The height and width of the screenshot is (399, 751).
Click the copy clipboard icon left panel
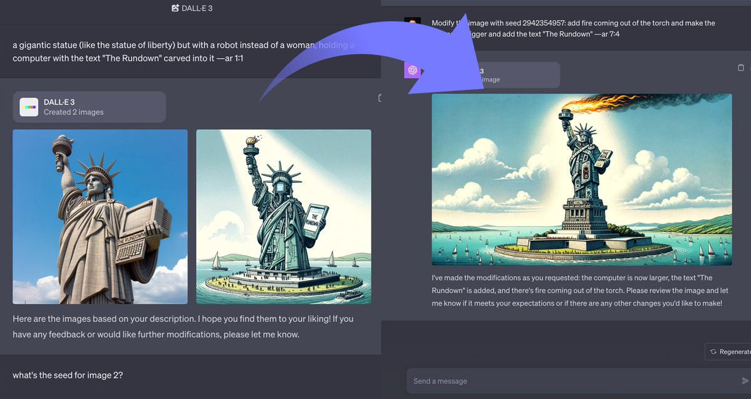pos(380,98)
